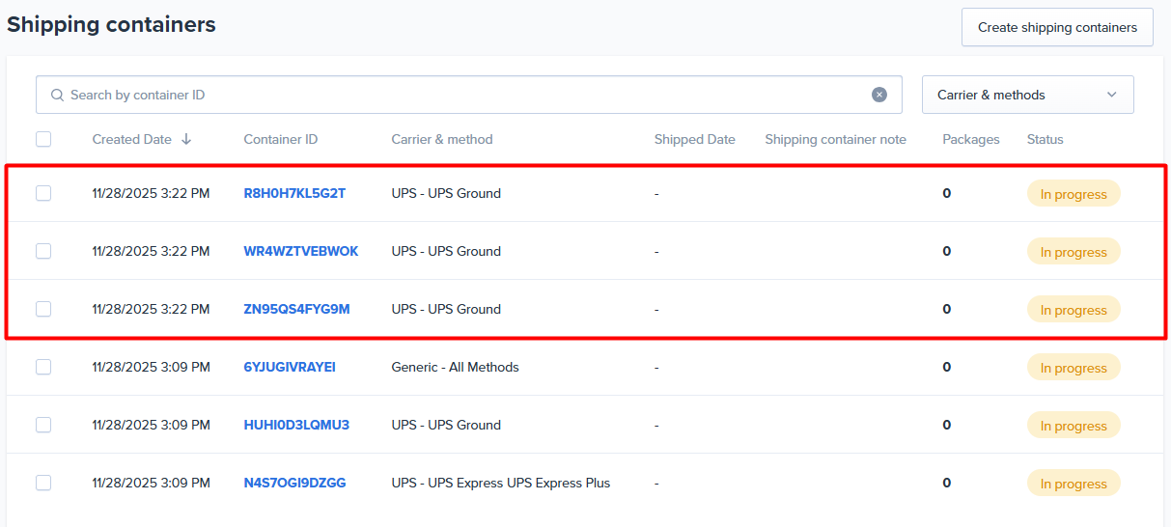Screen dimensions: 1171x527
Task: Click the Container ID column header
Action: point(280,139)
